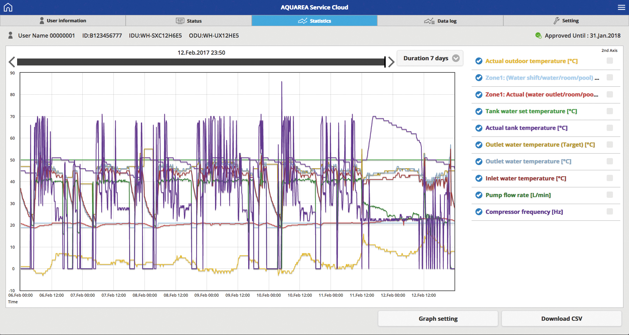Click the dark timeline slider bar

(x=201, y=62)
